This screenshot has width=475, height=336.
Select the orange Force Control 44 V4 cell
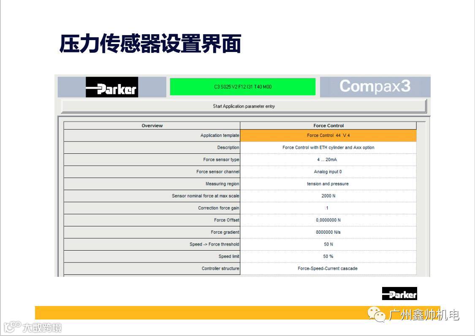click(328, 136)
